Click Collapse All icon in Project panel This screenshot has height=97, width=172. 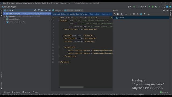(x=42, y=10)
